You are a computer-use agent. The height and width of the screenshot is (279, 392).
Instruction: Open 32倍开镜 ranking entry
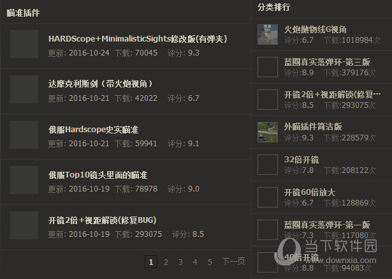pyautogui.click(x=301, y=159)
